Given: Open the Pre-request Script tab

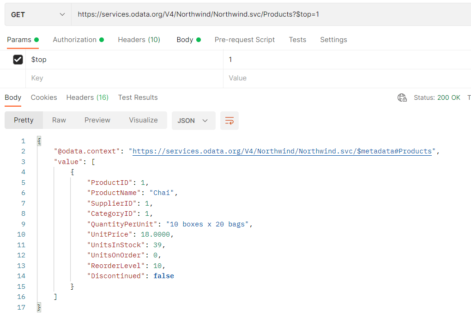Looking at the screenshot, I should [245, 40].
